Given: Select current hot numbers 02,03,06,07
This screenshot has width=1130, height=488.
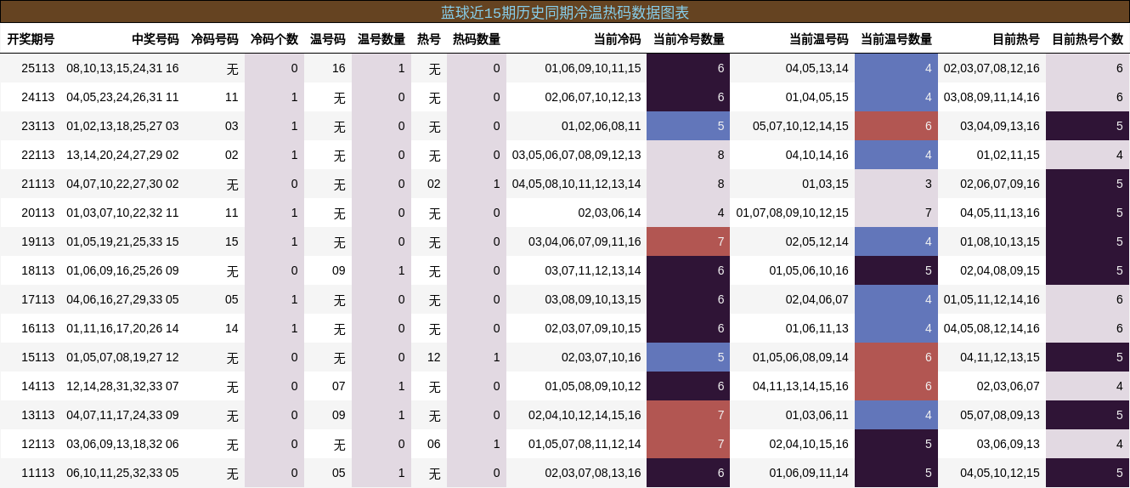Looking at the screenshot, I should [1008, 386].
